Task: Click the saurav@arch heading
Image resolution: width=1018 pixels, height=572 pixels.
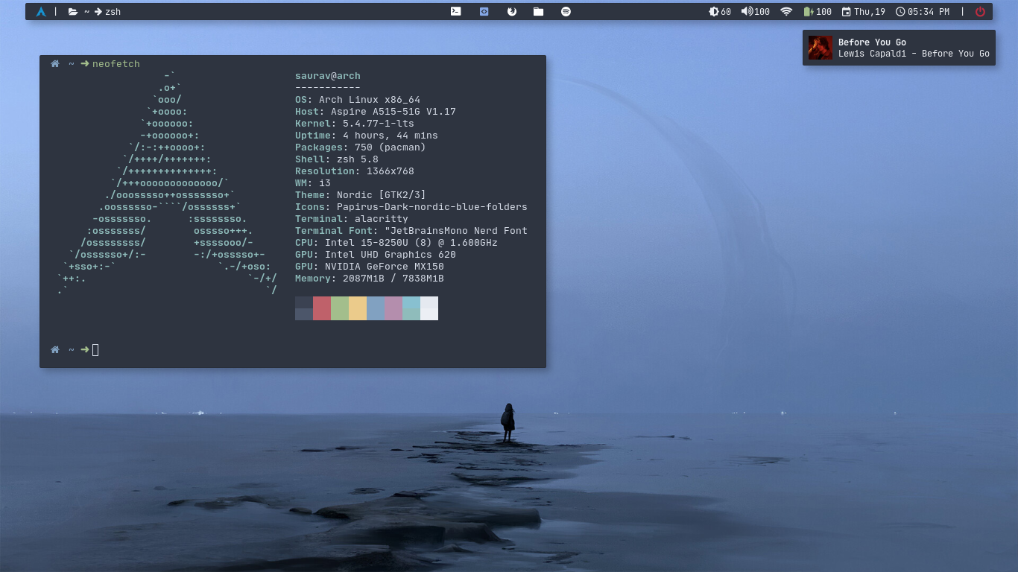Action: (328, 76)
